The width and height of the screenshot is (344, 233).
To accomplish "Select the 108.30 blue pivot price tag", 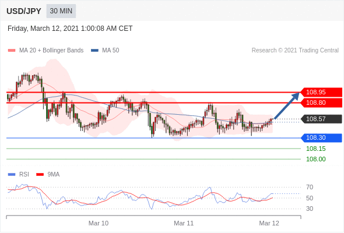I will [321, 137].
